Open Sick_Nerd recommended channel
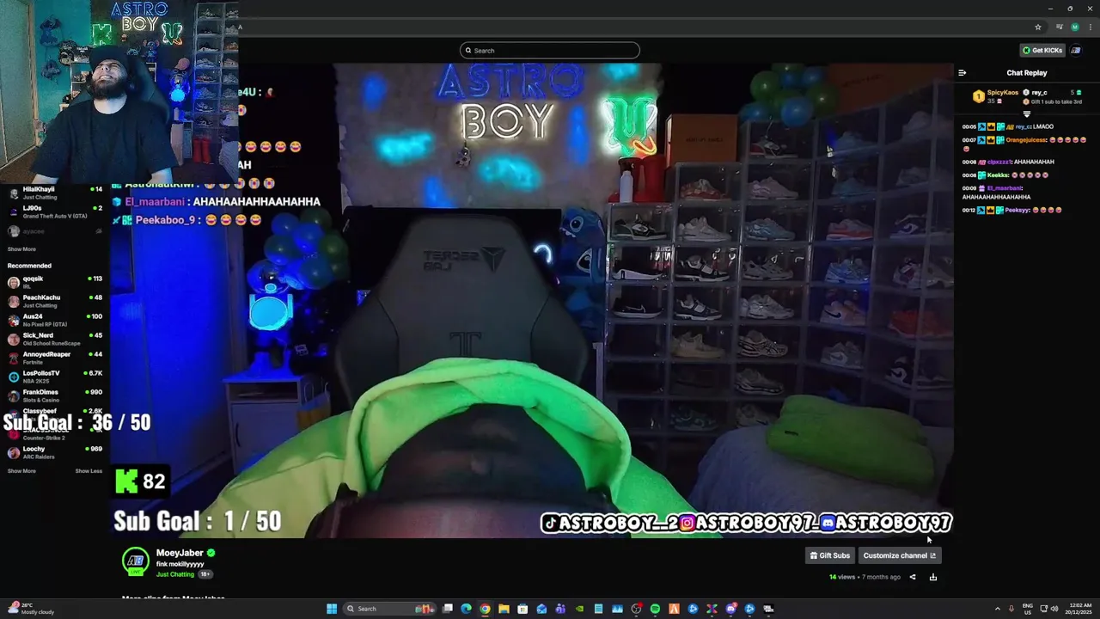This screenshot has width=1100, height=619. [x=55, y=339]
